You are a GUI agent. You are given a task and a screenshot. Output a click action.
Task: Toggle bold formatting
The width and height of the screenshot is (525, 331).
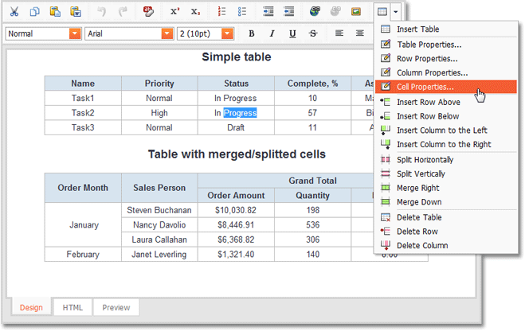click(x=252, y=33)
